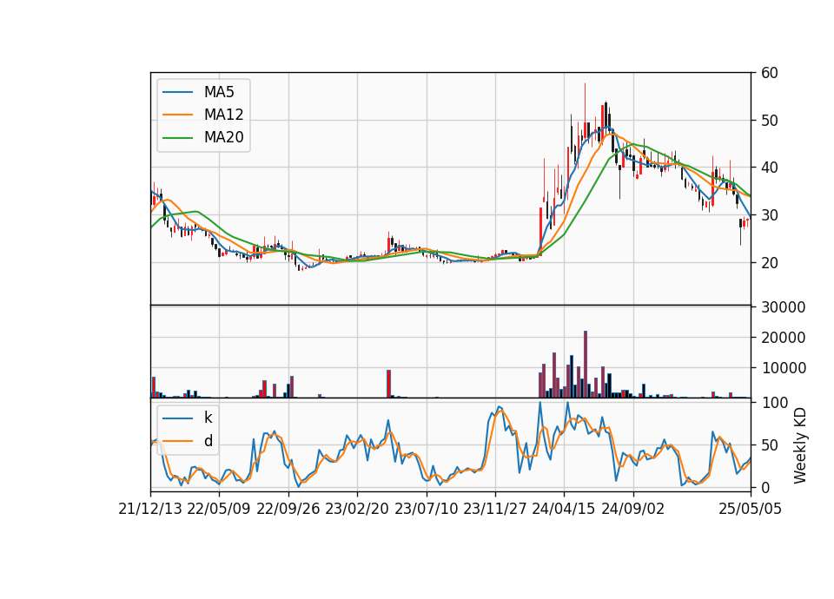Image resolution: width=834 pixels, height=599 pixels.
Task: Click the 23/02/20 date tick label
Action: (357, 509)
